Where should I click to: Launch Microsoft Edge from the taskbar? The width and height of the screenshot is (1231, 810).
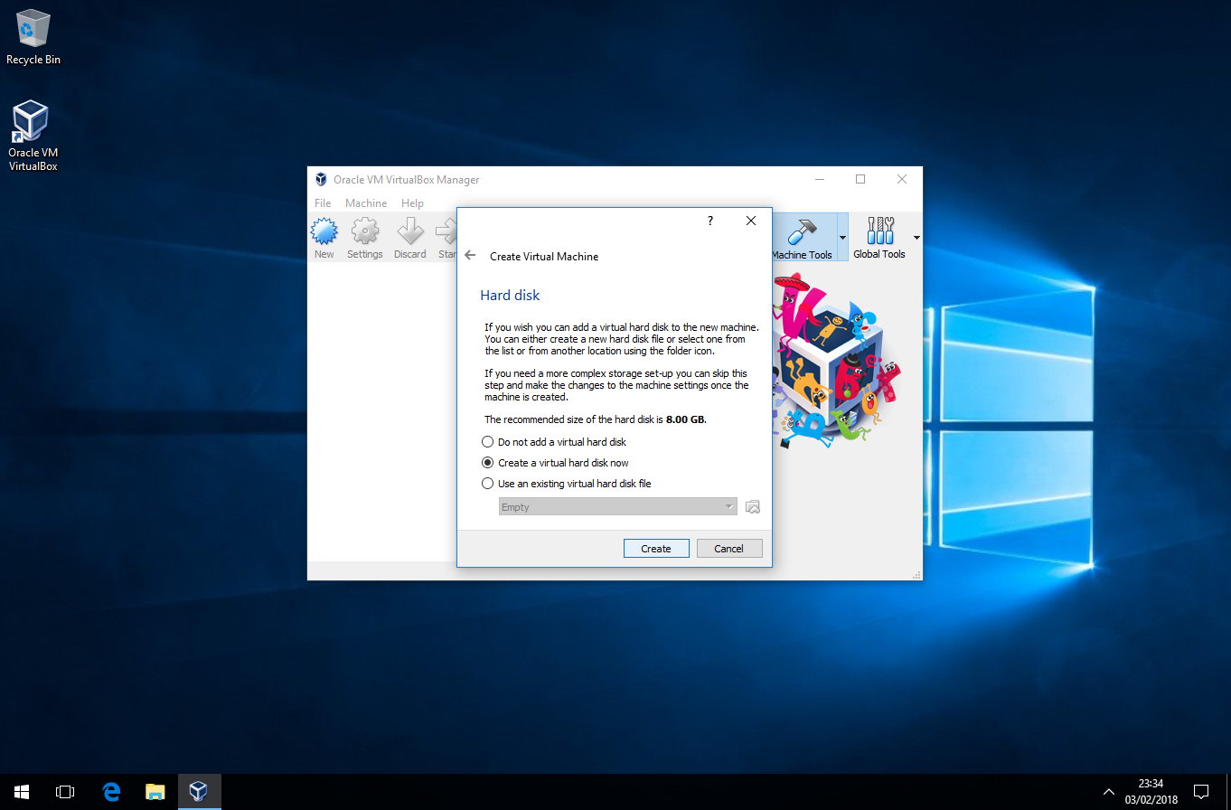pyautogui.click(x=111, y=792)
